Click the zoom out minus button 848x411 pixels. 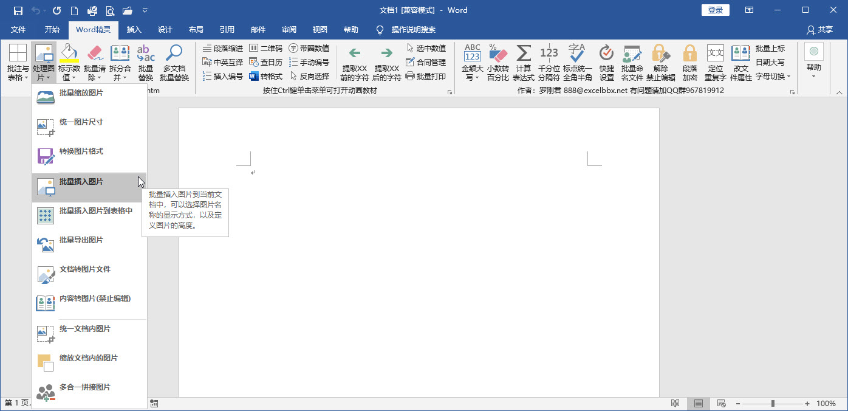tap(737, 404)
